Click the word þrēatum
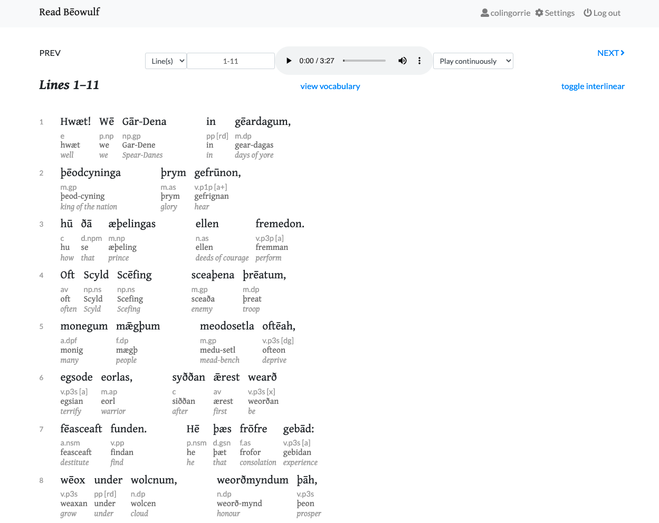 264,275
